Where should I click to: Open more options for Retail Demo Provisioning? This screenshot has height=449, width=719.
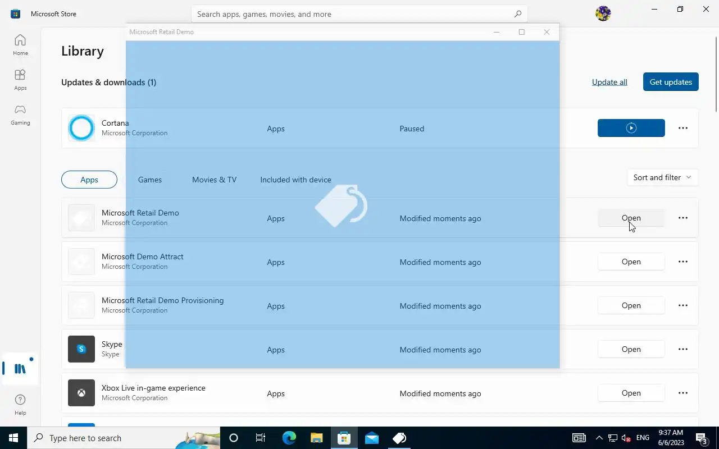tap(683, 305)
